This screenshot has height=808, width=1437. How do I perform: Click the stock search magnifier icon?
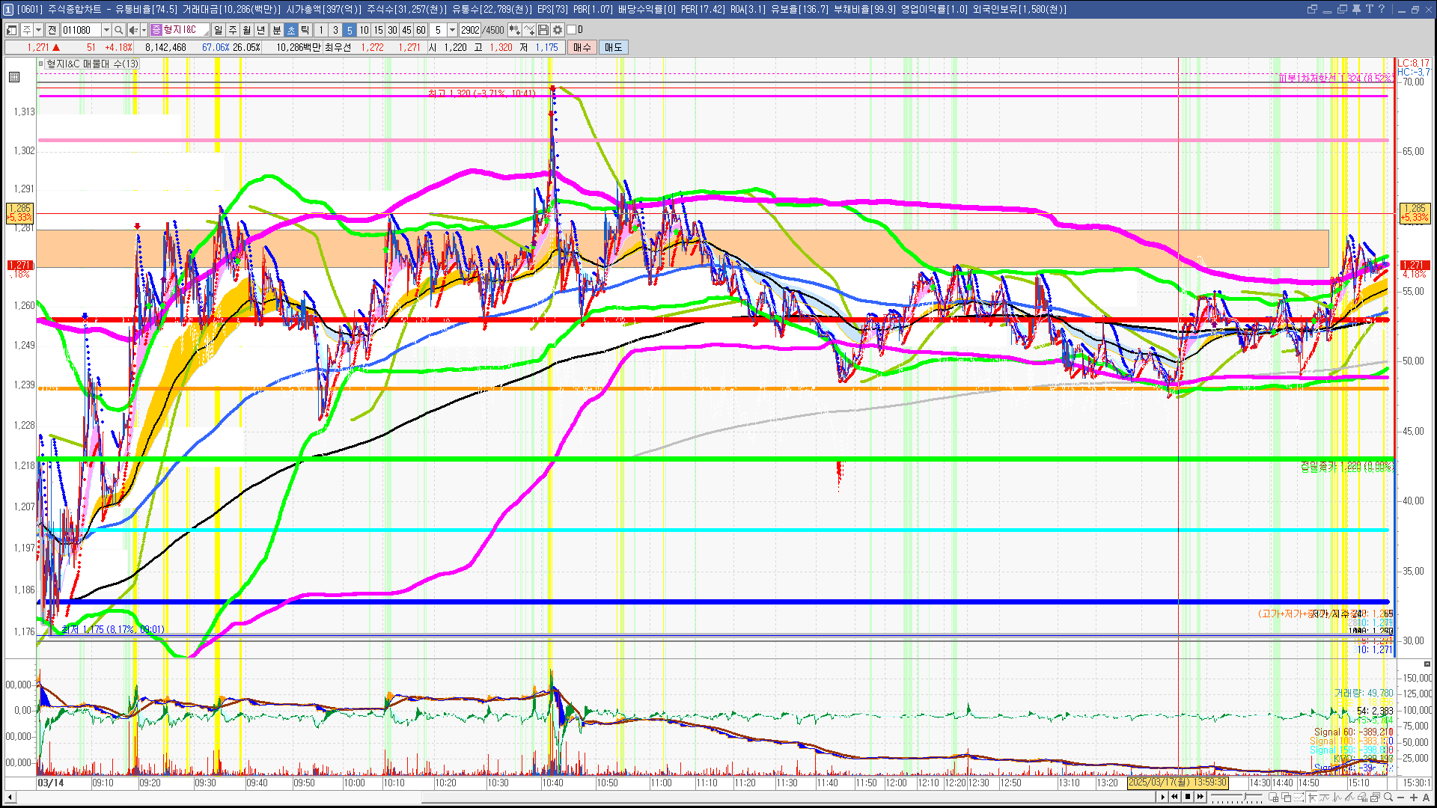(118, 30)
